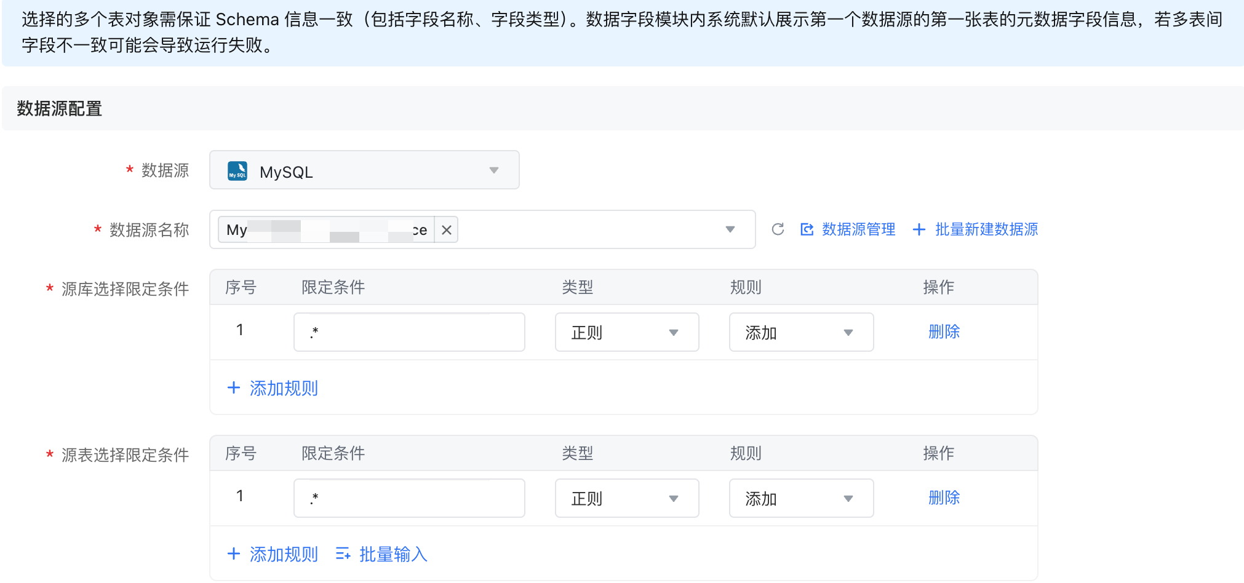
Task: Click the plus icon for 批量新建数据源
Action: coord(919,229)
